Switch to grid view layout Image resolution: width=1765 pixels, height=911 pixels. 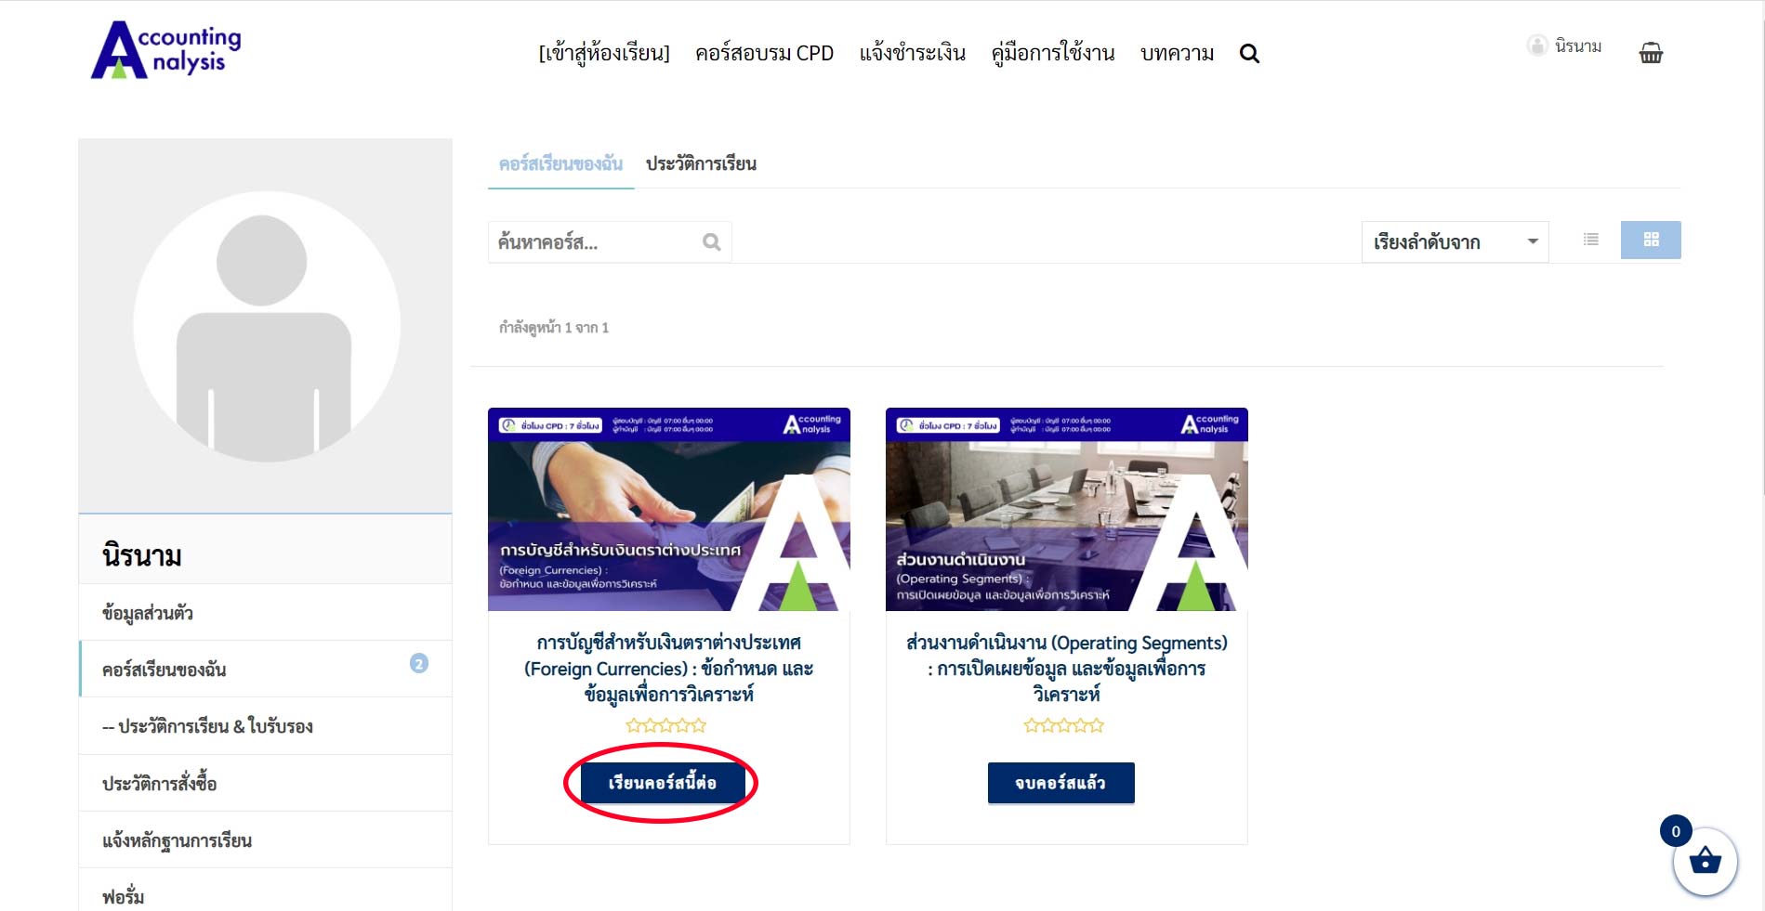pyautogui.click(x=1651, y=240)
